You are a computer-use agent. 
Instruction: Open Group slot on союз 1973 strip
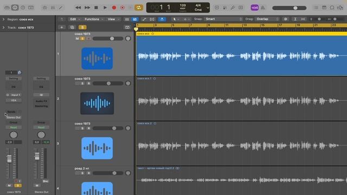point(13,122)
